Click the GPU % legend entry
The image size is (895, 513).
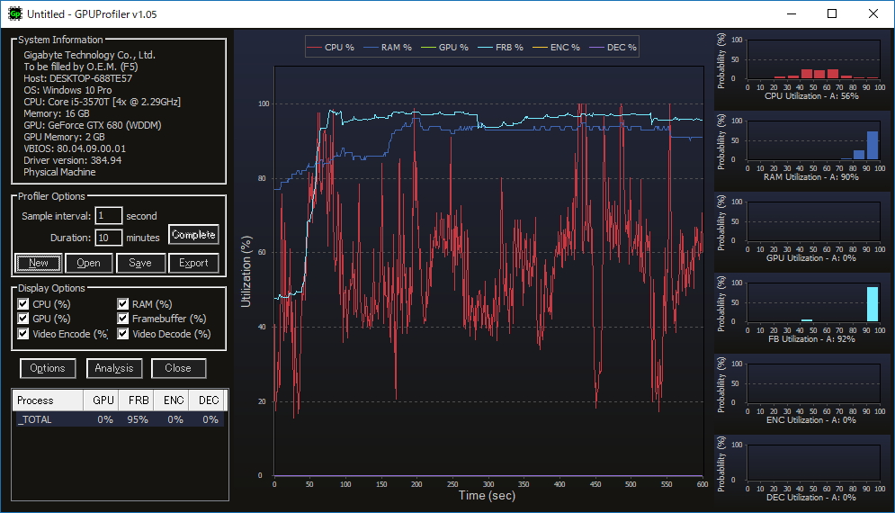point(445,48)
